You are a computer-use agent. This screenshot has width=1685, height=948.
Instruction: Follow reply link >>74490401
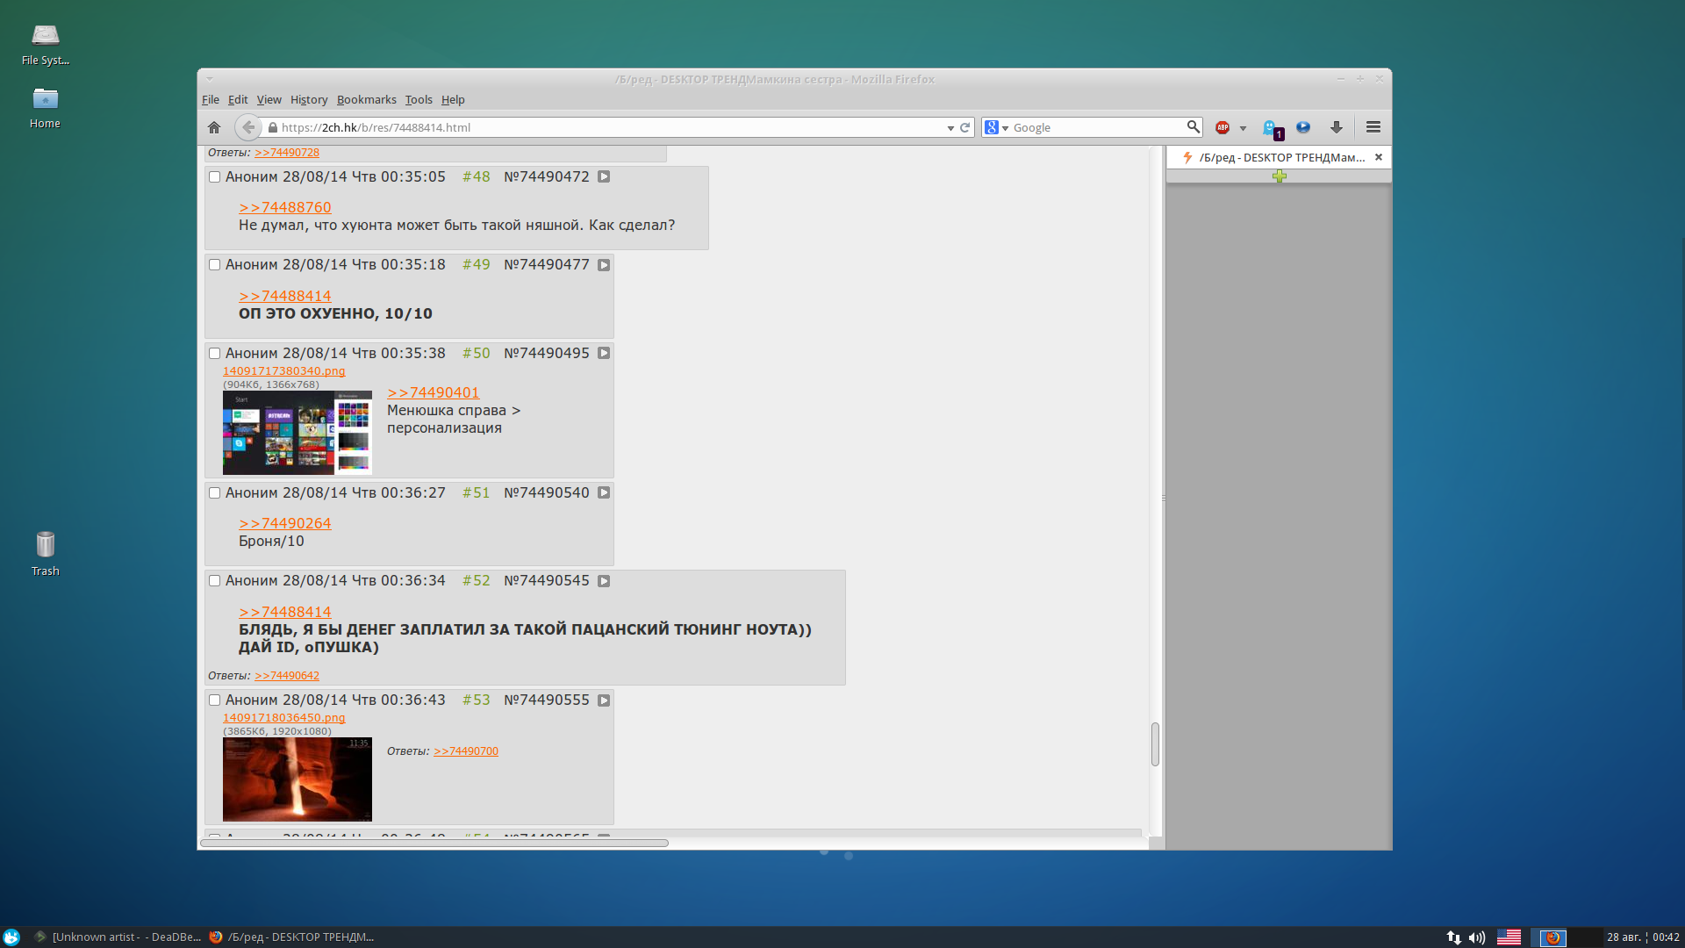[434, 392]
